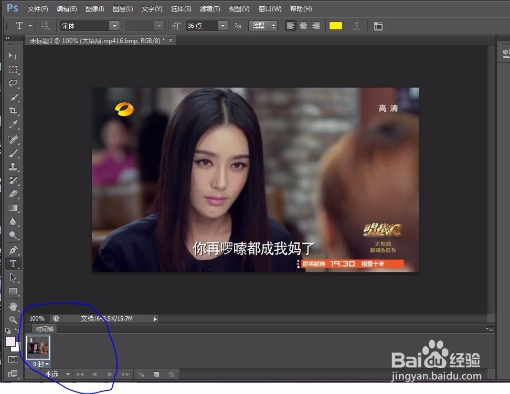The width and height of the screenshot is (510, 394).
Task: Swap foreground and background colors
Action: click(x=17, y=331)
